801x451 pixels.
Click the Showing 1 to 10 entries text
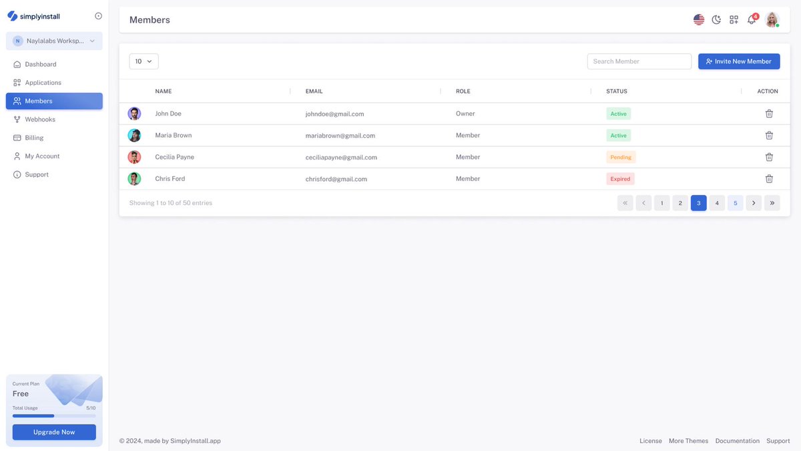(x=171, y=203)
